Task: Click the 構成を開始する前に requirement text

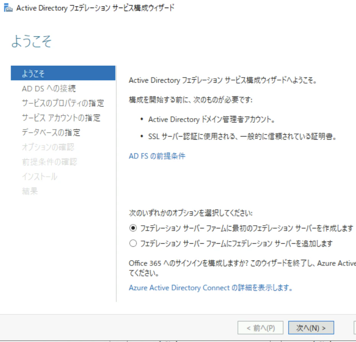Action: tap(191, 99)
